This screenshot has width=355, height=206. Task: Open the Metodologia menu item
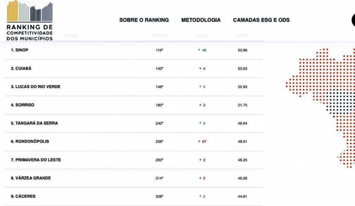pos(201,20)
